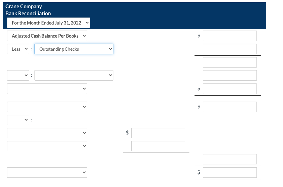Click the 'Bank Reconciliation' heading text
Image resolution: width=283 pixels, height=187 pixels.
point(28,13)
